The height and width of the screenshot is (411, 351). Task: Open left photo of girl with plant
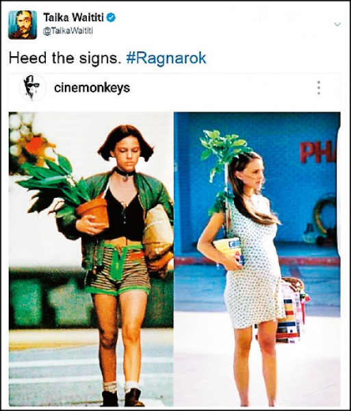point(91,259)
